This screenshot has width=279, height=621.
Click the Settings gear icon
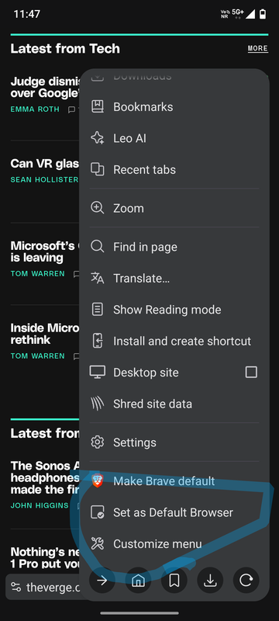pos(97,442)
